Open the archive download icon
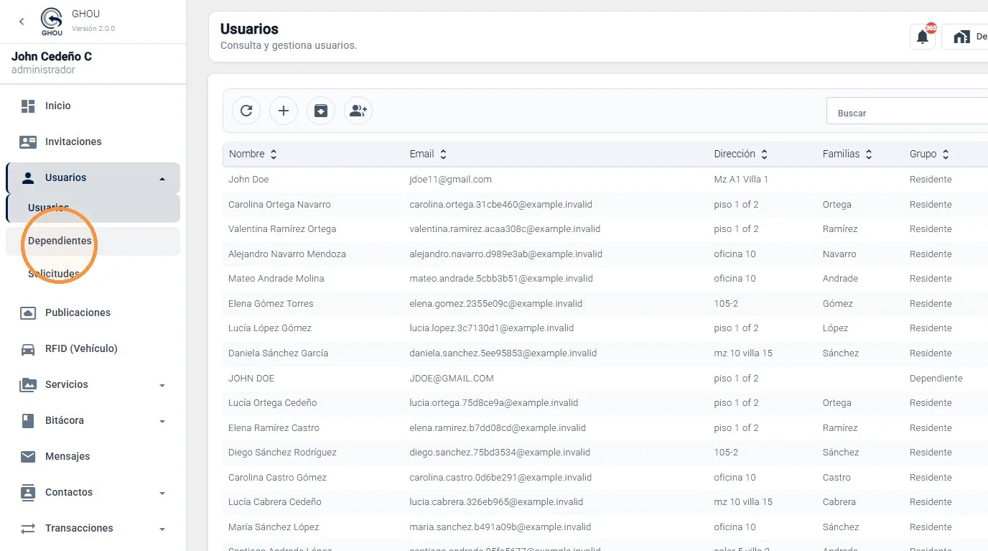The image size is (988, 551). [321, 111]
